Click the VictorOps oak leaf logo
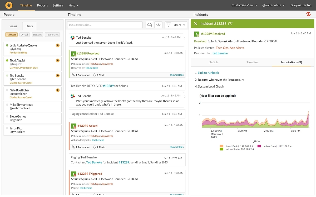The height and width of the screenshot is (197, 316). [9, 5]
